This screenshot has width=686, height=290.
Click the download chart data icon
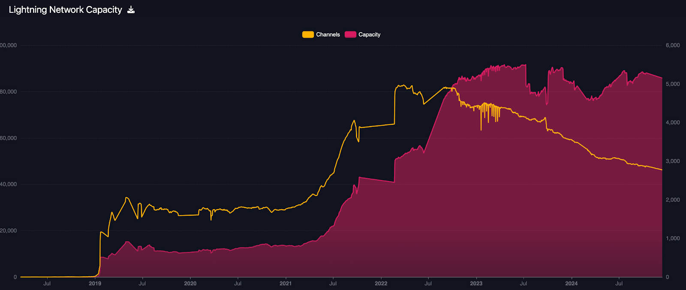[x=131, y=10]
